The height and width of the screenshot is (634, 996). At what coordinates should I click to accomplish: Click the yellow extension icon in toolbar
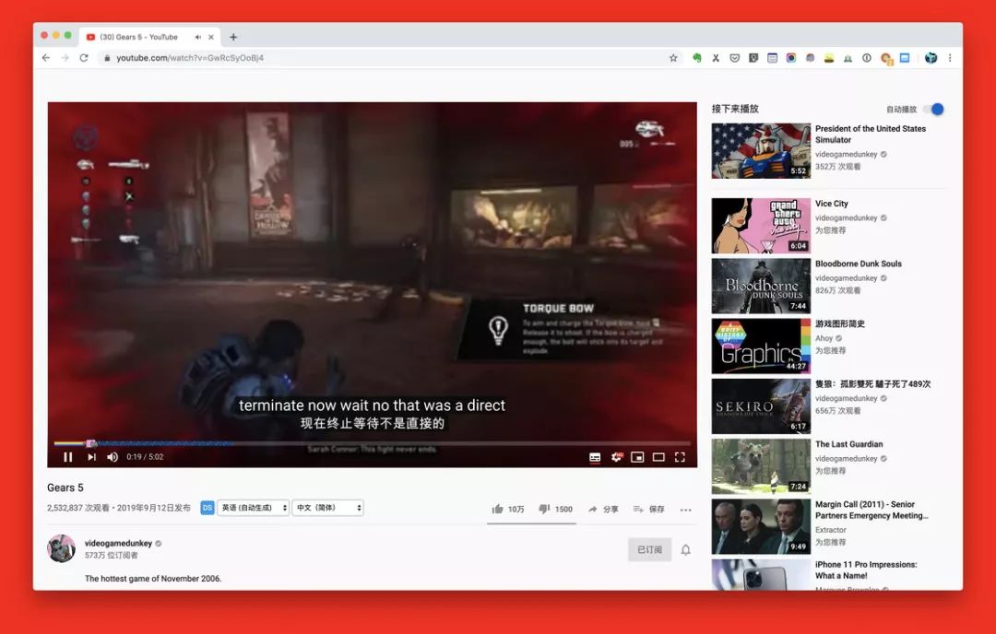click(x=828, y=58)
